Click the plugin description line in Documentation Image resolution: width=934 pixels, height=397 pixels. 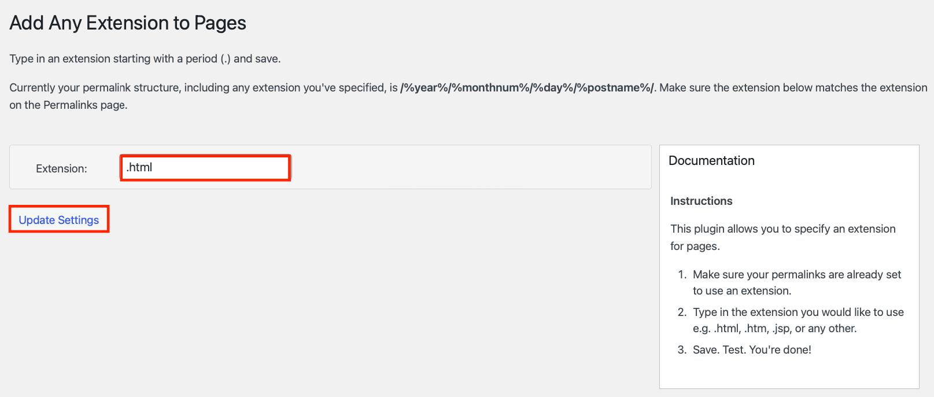(x=782, y=237)
